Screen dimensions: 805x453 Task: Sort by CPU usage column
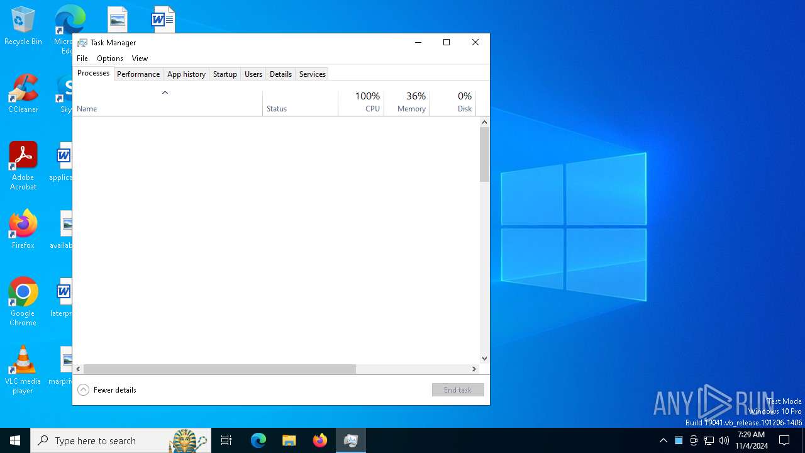click(x=361, y=103)
